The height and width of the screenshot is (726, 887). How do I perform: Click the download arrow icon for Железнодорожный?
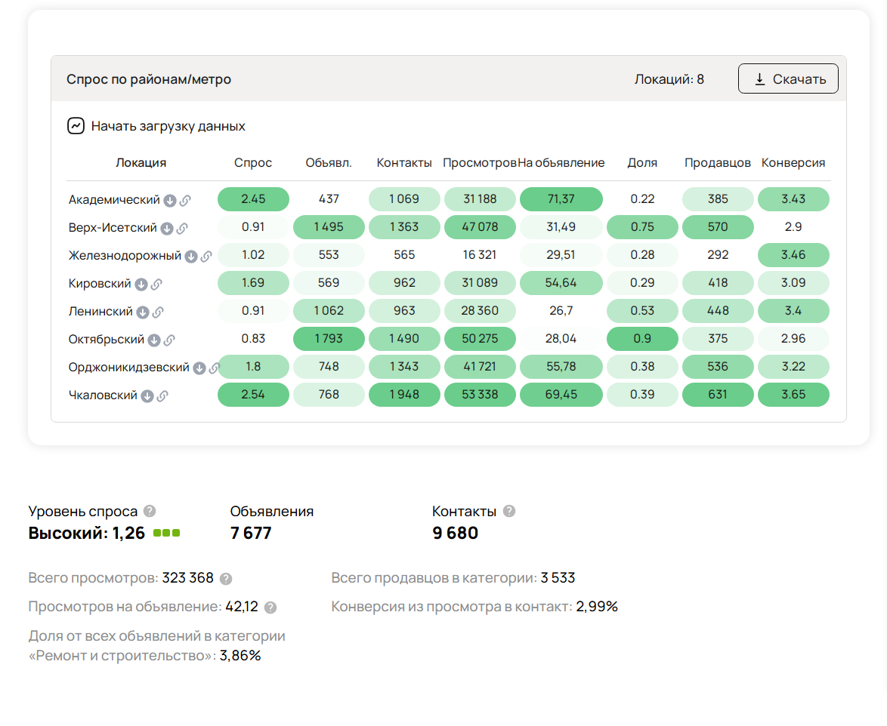(191, 256)
